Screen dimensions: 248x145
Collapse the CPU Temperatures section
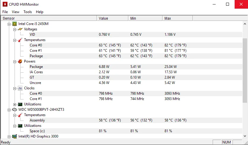pyautogui.click(x=15, y=40)
